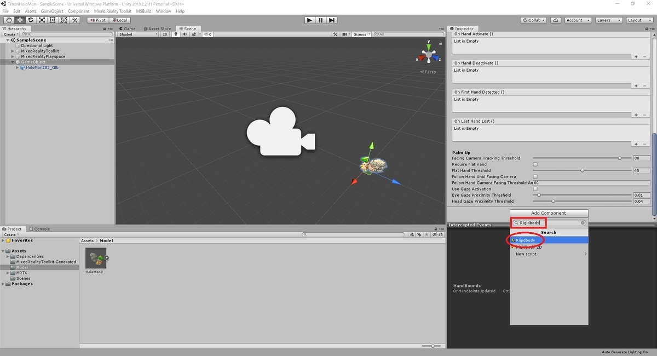Image resolution: width=657 pixels, height=356 pixels.
Task: Enable Follow Hand Until Facing Camera checkbox
Action: coord(535,176)
